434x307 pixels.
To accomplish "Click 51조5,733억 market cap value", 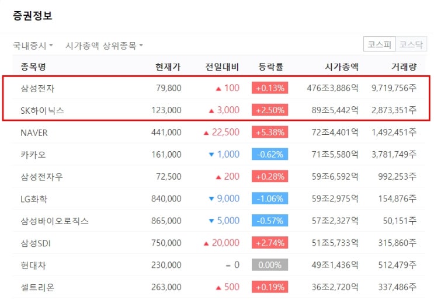I will (335, 243).
